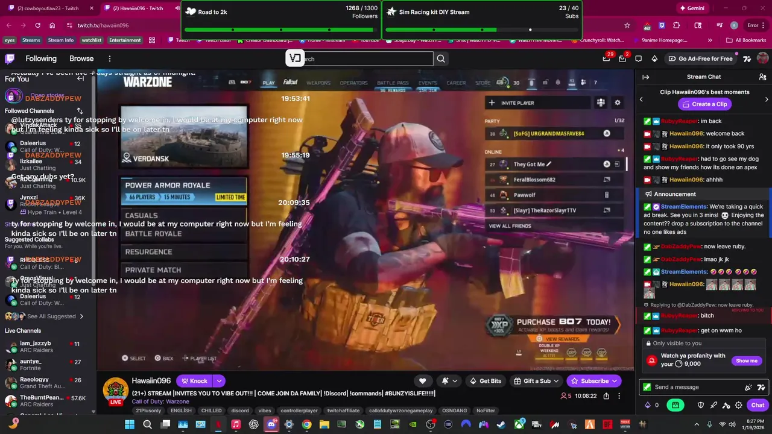Expand Gift a Sub dropdown

pyautogui.click(x=555, y=381)
